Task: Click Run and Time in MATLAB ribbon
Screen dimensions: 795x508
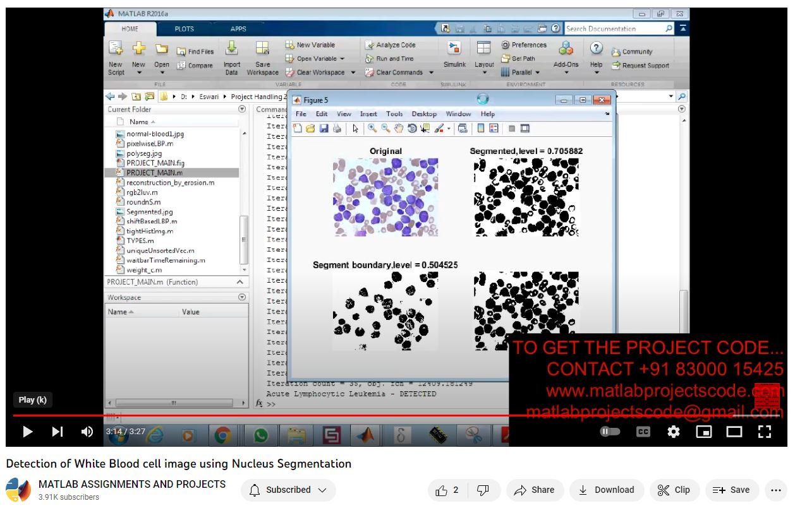Action: pos(390,59)
